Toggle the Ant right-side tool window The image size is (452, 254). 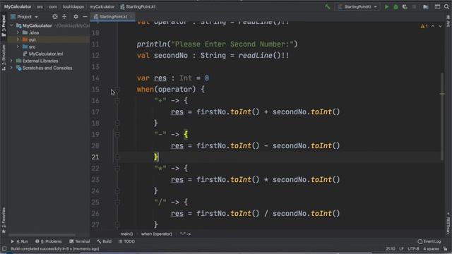click(x=448, y=21)
